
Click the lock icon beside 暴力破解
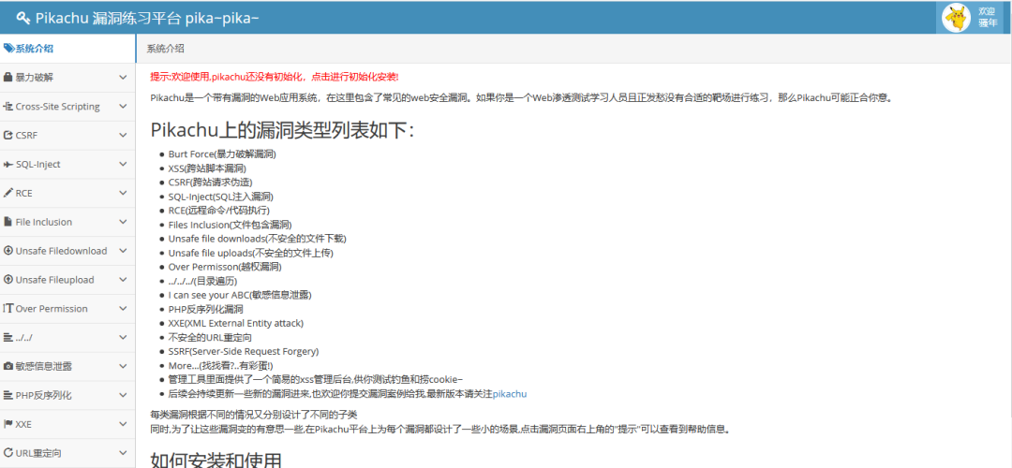coord(7,78)
